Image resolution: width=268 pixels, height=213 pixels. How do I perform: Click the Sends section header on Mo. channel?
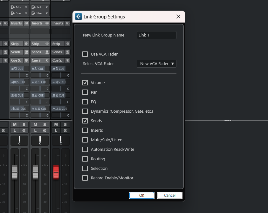click(x=16, y=52)
